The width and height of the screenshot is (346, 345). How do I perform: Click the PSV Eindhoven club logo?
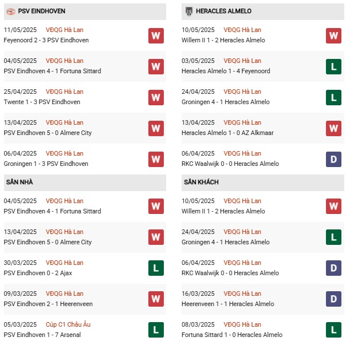pos(10,11)
